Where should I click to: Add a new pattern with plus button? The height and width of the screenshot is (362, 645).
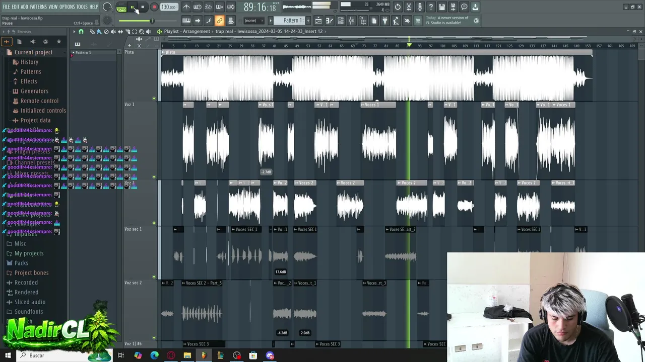tap(308, 21)
